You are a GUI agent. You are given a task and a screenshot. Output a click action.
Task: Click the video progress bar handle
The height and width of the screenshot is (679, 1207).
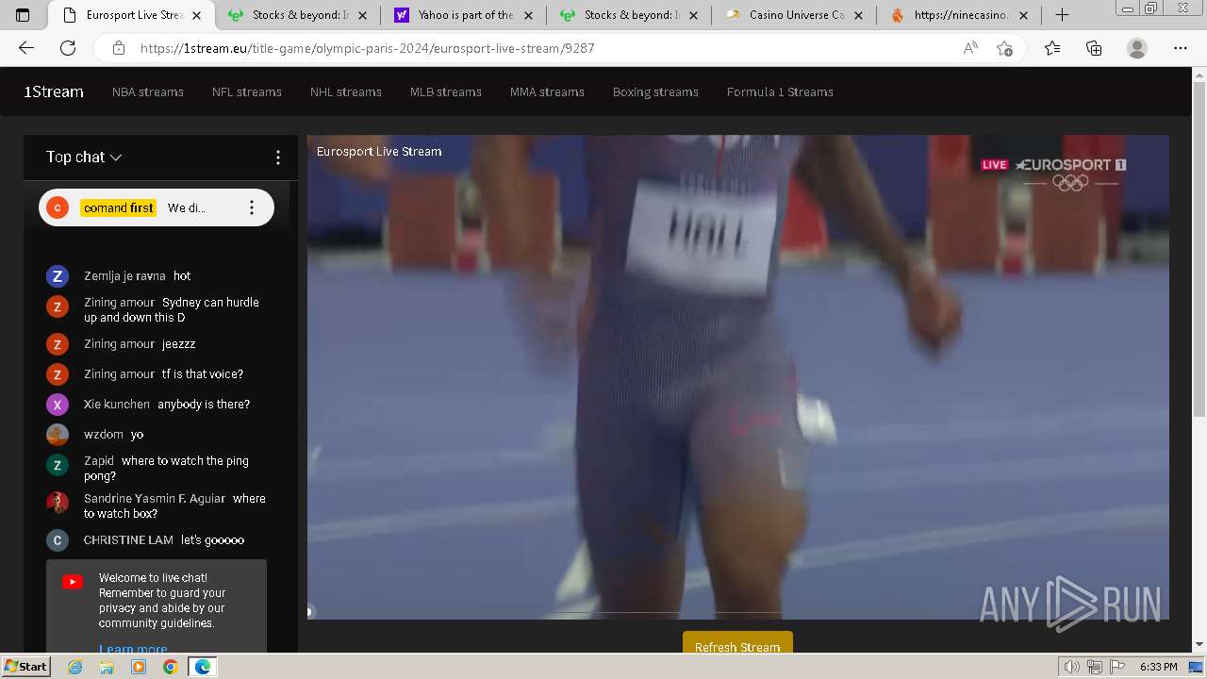pyautogui.click(x=309, y=612)
